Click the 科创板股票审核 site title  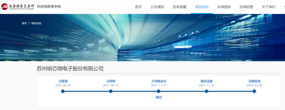point(49,7)
